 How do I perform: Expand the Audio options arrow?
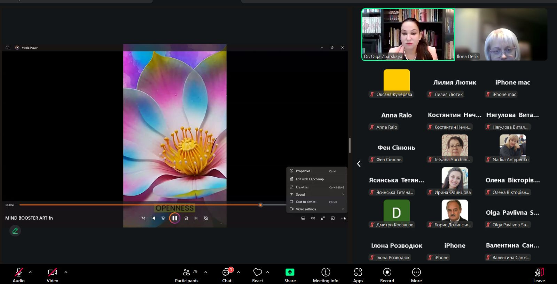(x=30, y=272)
